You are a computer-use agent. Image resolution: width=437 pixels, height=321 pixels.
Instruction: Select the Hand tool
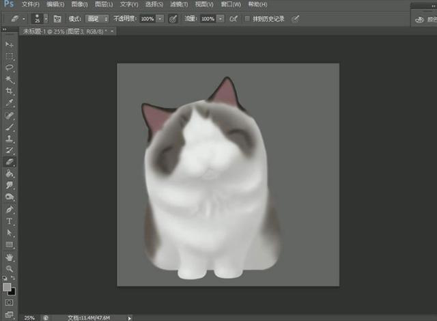tap(10, 257)
